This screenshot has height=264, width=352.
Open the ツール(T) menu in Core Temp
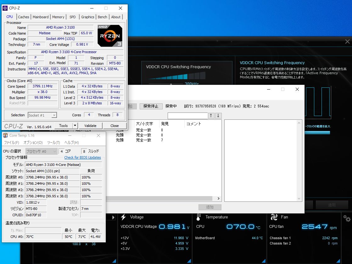53,143
